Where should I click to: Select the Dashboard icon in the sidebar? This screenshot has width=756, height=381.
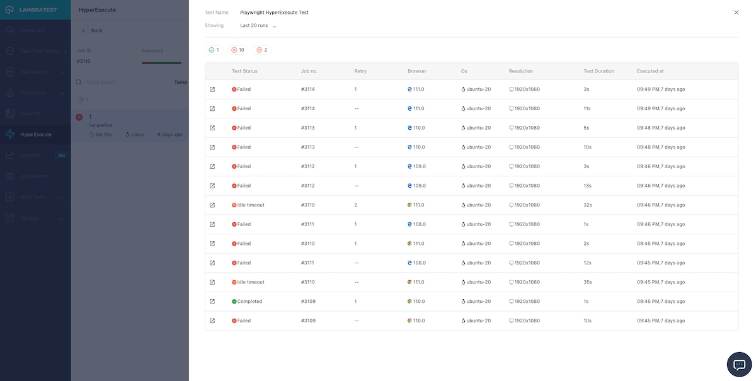9,30
